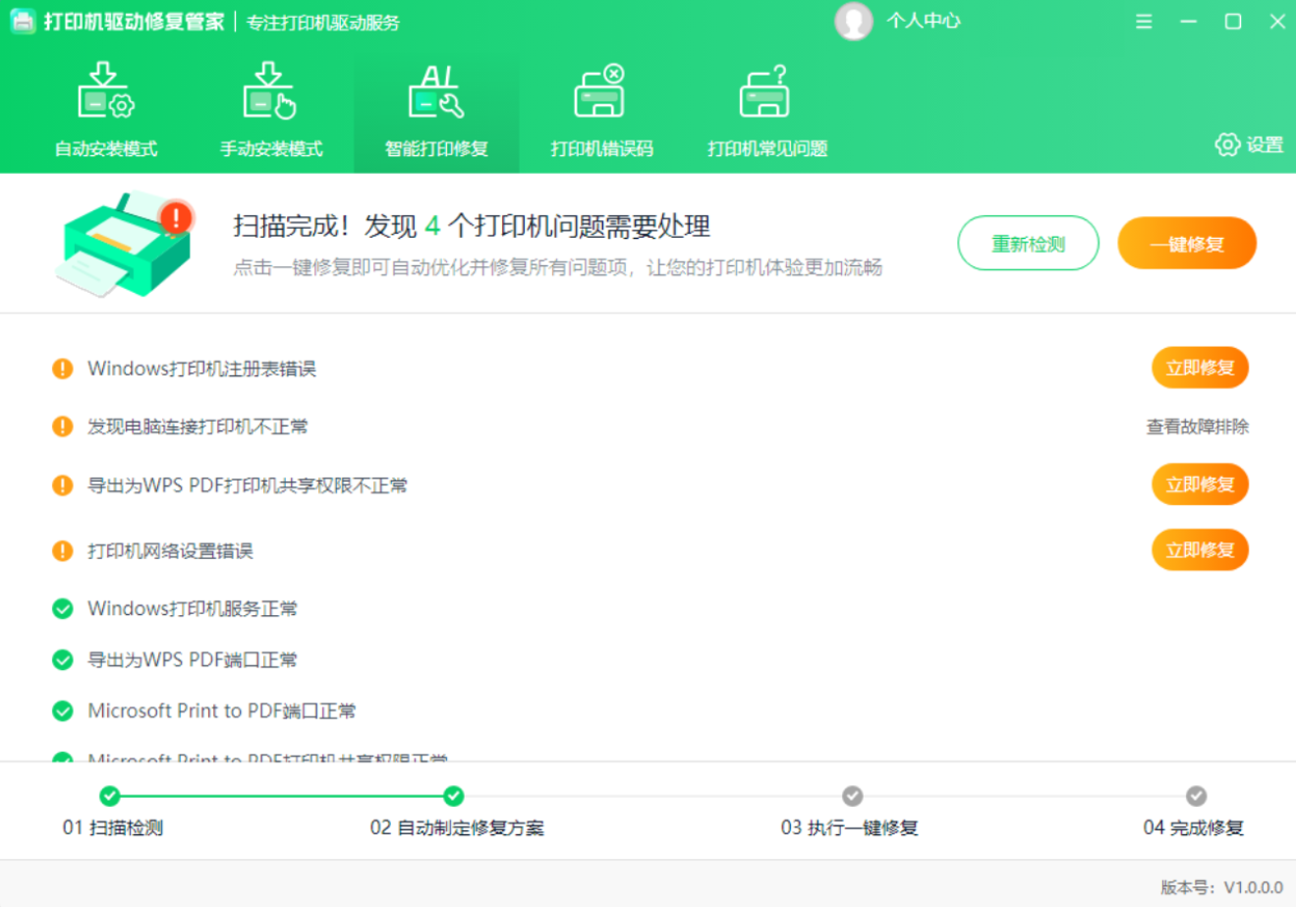1296x907 pixels.
Task: Select the Windows打印机注册表错误 row text
Action: (201, 368)
